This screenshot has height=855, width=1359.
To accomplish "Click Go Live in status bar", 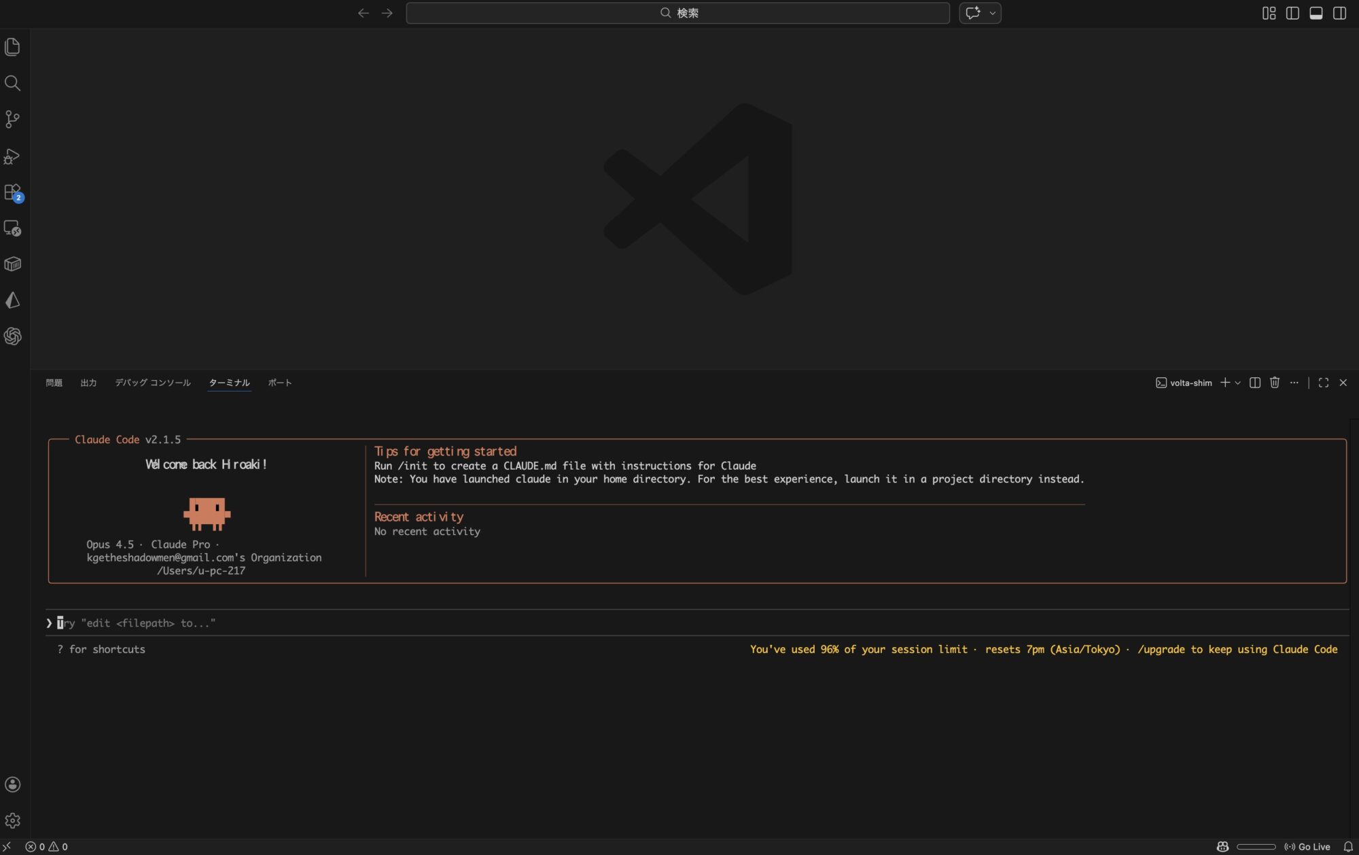I will (1307, 847).
